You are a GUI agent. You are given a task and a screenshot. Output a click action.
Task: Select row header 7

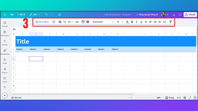[14, 72]
